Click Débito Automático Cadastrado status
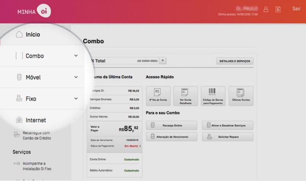This screenshot has height=181, width=306. click(131, 171)
